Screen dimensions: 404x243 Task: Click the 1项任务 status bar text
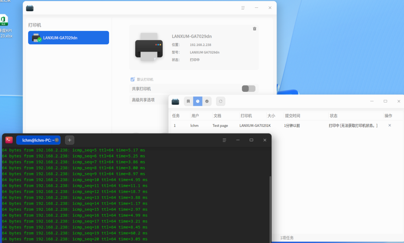click(x=287, y=238)
